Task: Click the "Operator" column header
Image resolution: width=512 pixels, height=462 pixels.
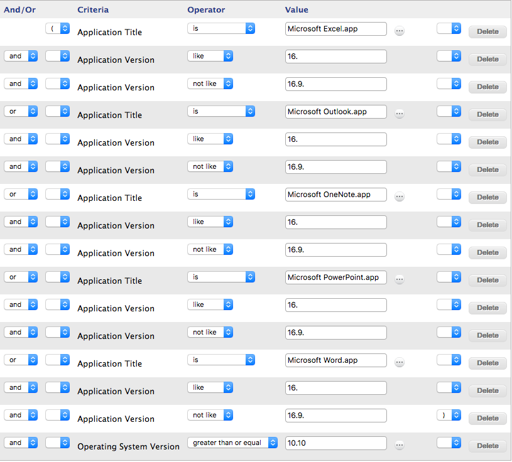Action: pyautogui.click(x=206, y=10)
